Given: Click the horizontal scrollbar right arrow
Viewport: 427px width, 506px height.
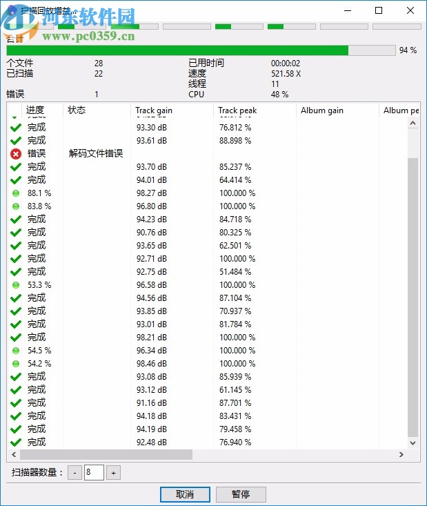Looking at the screenshot, I should tap(401, 454).
